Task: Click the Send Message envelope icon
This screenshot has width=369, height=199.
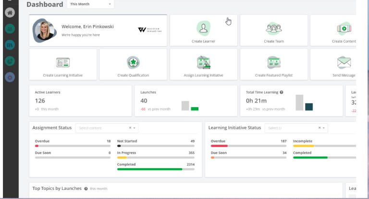Action: point(344,62)
